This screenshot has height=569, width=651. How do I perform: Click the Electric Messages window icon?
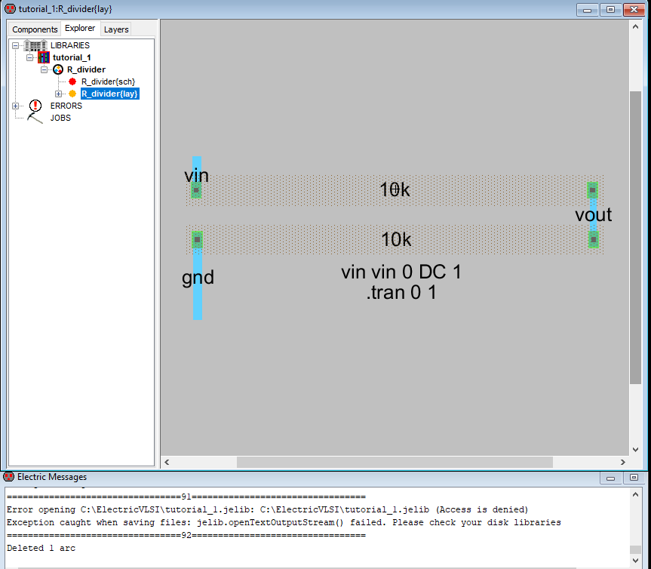click(9, 477)
